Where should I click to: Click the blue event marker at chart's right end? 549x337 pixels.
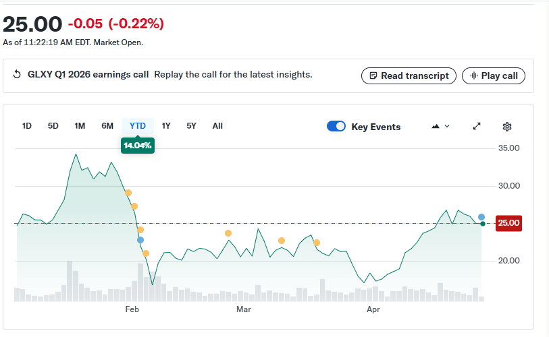[x=481, y=217]
